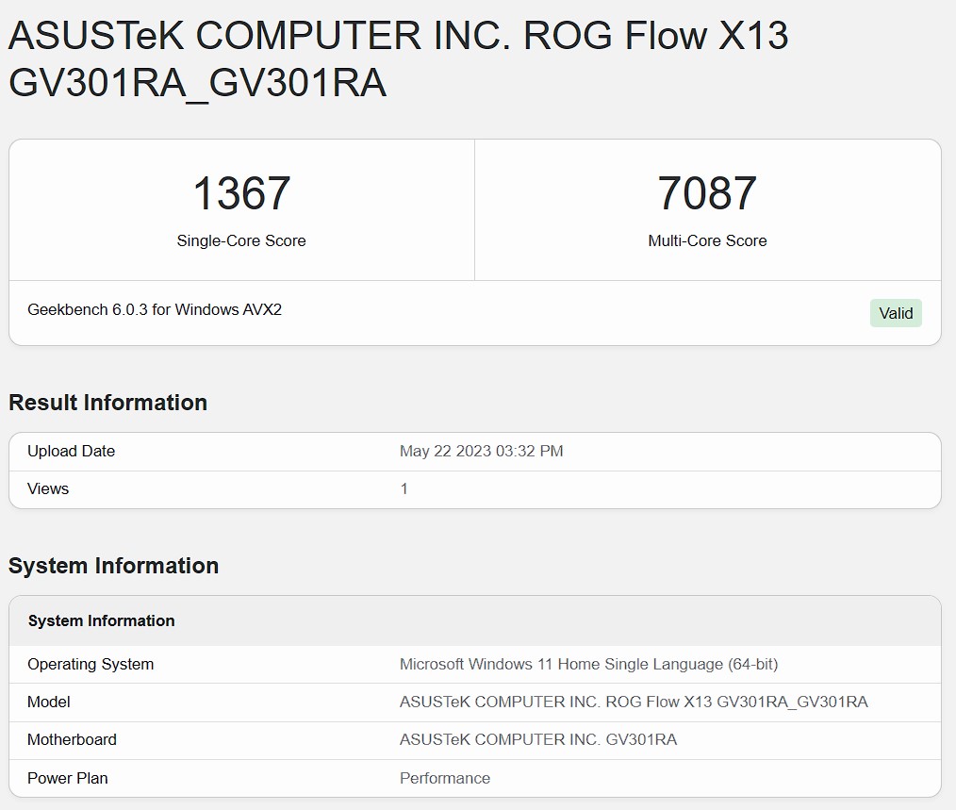The width and height of the screenshot is (956, 810).
Task: Select Geekbench 6.0.3 for Windows AVX2 text
Action: [155, 309]
